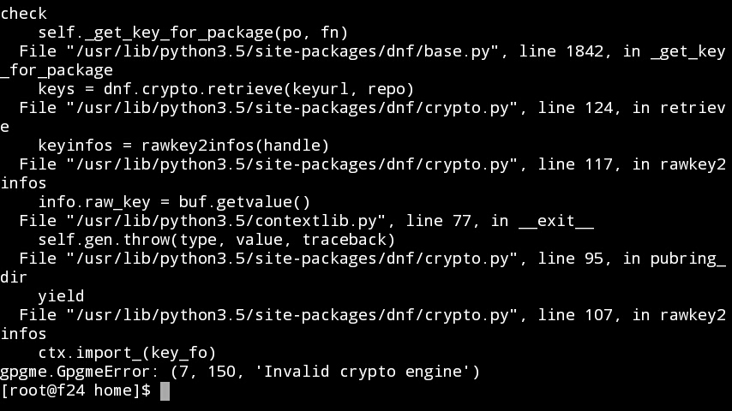Click 'line 77' in the traceback

(438, 221)
